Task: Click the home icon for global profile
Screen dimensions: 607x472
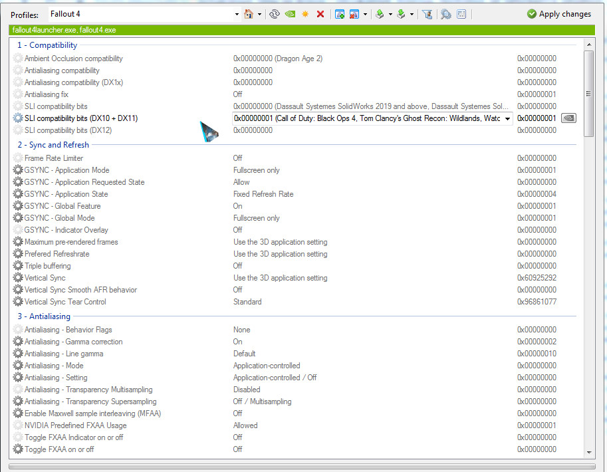Action: pos(249,15)
